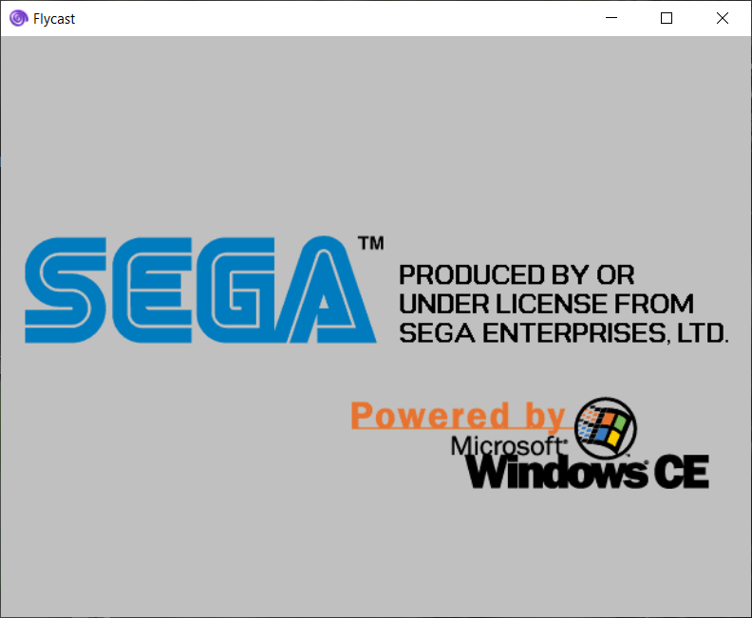Image resolution: width=752 pixels, height=618 pixels.
Task: Click the 'PRODUCED BY OR' text line
Action: pos(517,275)
